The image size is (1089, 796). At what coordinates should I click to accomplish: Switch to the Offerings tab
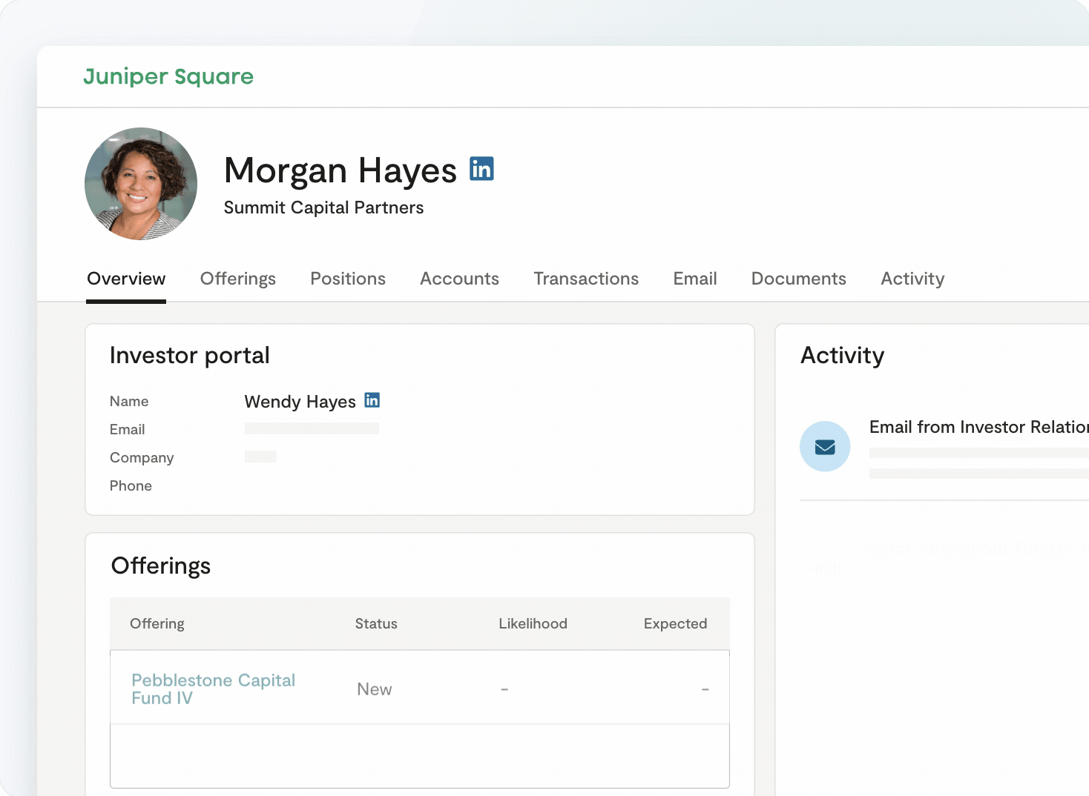click(238, 279)
